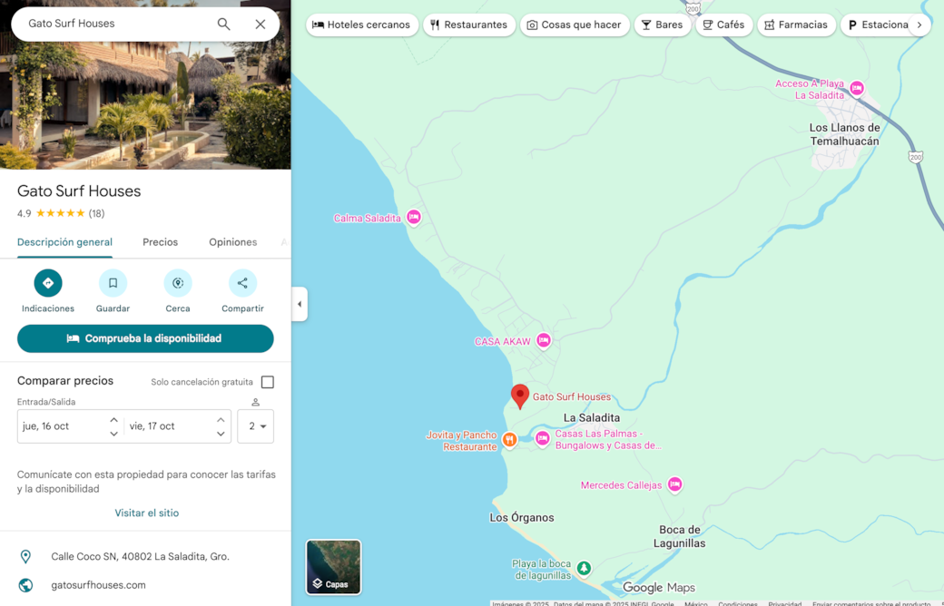
Task: Increase the check-in date with up arrow
Action: tap(113, 420)
